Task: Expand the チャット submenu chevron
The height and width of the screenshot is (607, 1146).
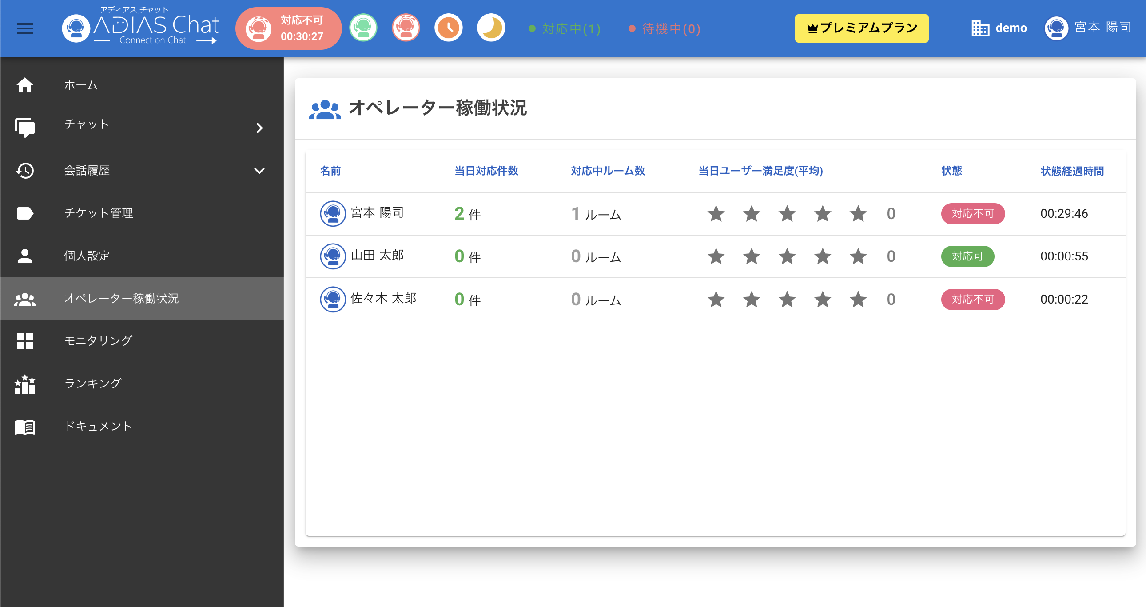Action: [x=260, y=128]
